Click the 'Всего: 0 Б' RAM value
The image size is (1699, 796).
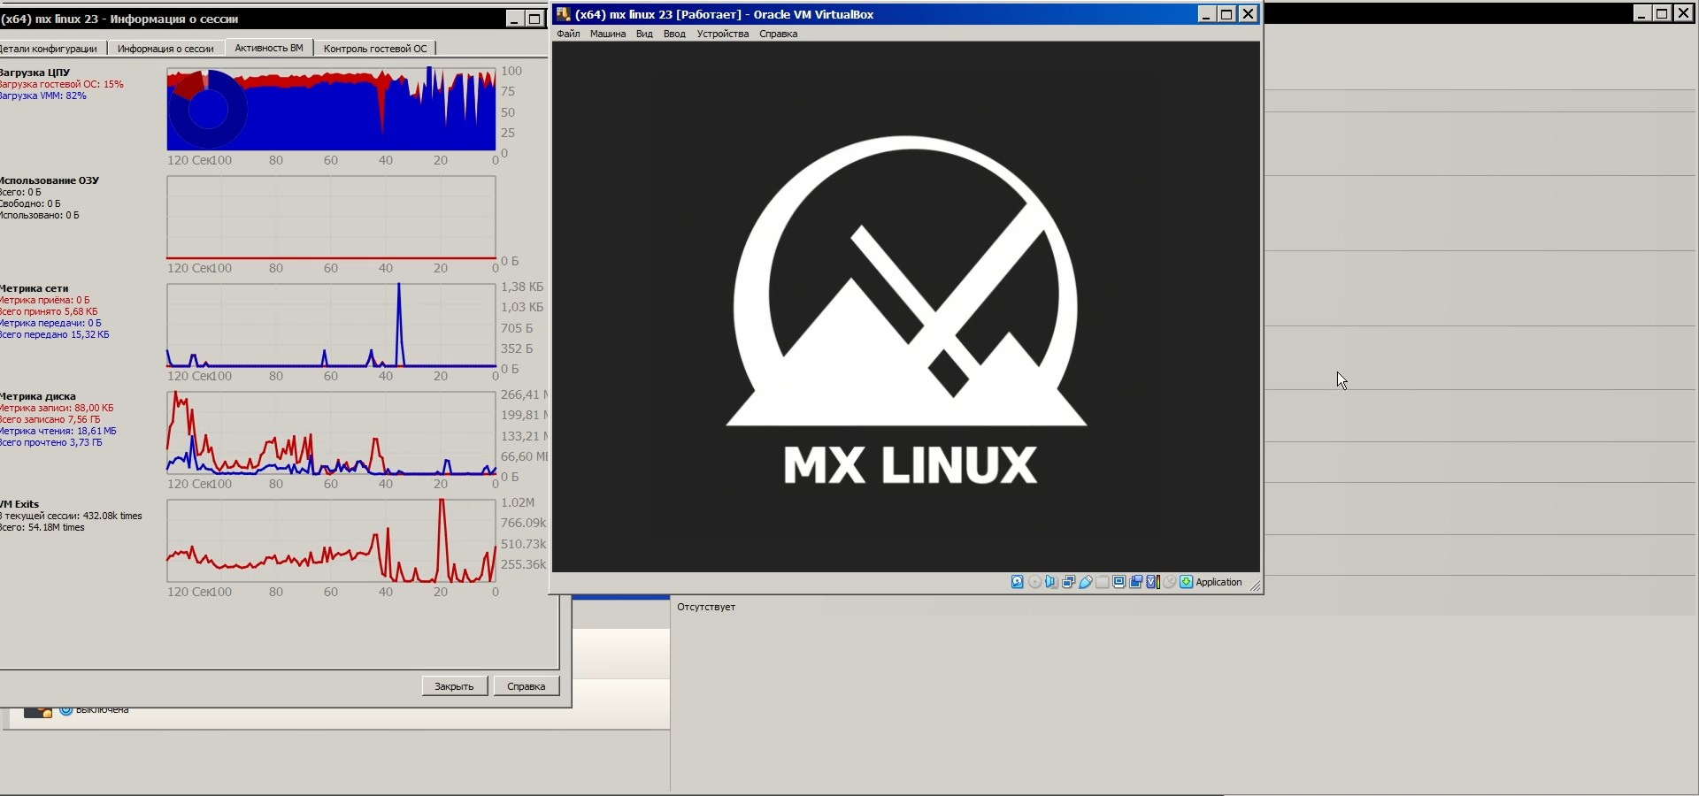20,192
